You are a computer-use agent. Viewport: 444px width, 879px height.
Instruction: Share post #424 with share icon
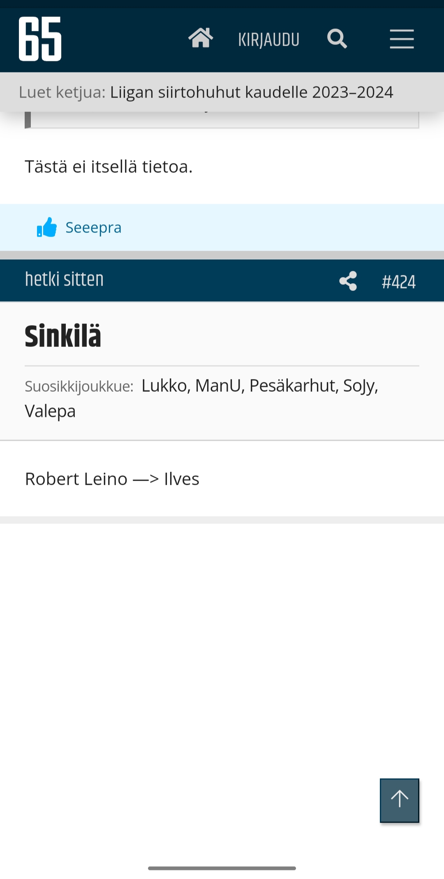tap(348, 281)
